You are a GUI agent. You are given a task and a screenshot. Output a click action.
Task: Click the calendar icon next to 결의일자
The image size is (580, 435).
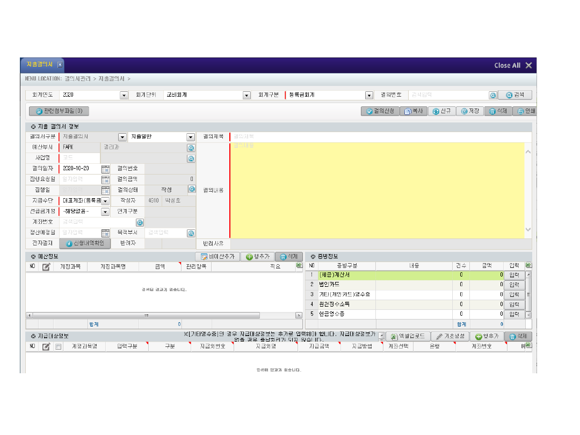(106, 169)
